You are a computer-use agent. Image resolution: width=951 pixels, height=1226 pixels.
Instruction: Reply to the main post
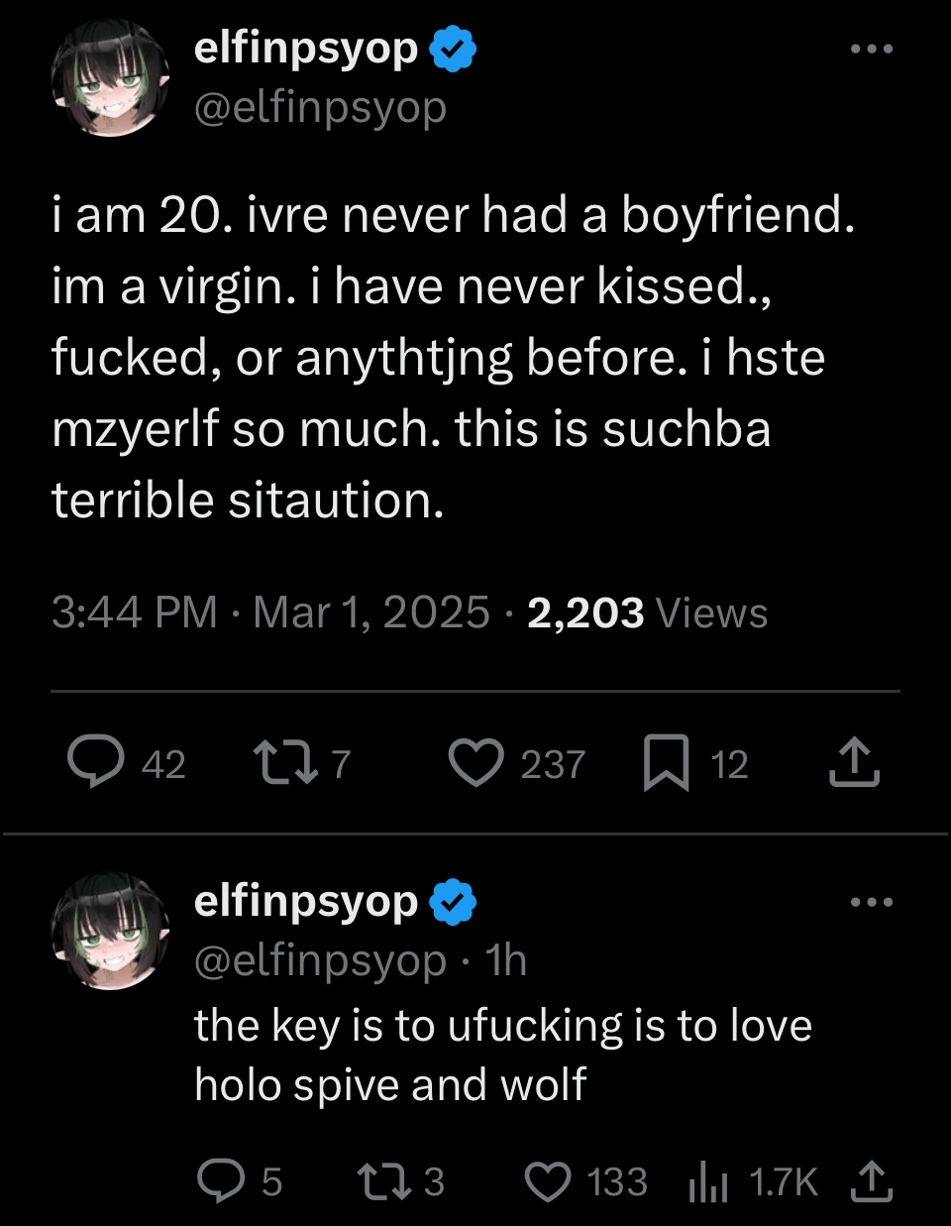(x=96, y=762)
